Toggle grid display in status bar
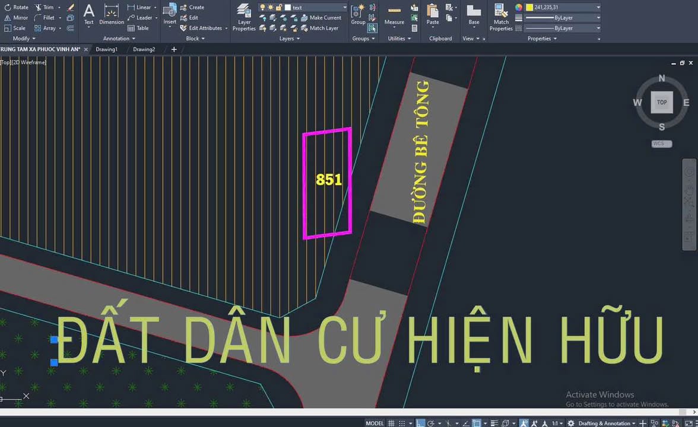This screenshot has width=698, height=427. (391, 423)
